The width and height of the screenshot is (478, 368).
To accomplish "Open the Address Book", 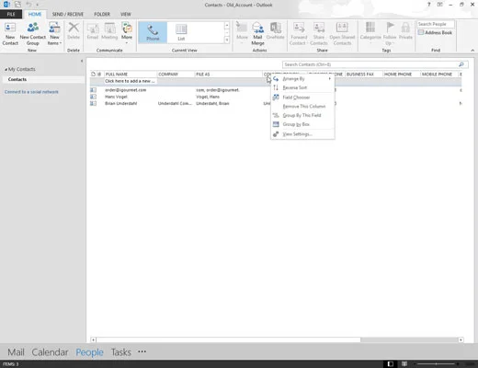I will [x=435, y=32].
